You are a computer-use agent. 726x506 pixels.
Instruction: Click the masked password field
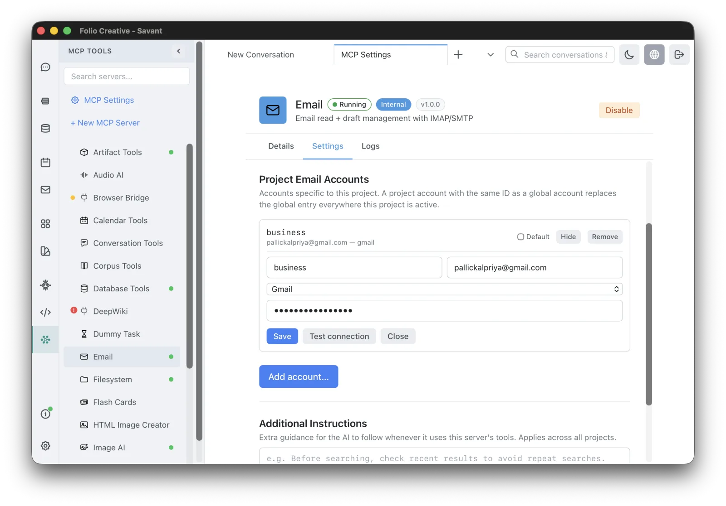(444, 311)
